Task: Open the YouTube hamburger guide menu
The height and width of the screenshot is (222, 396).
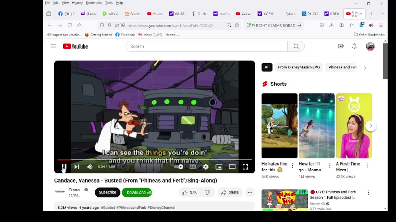Action: 53,46
